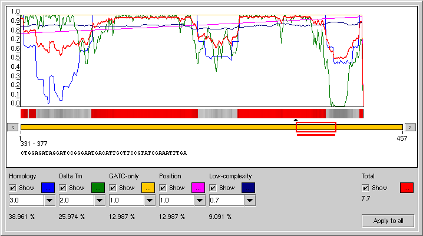Screen dimensions: 423x236
Task: Toggle the Delta Tm Show checkbox
Action: pos(62,188)
